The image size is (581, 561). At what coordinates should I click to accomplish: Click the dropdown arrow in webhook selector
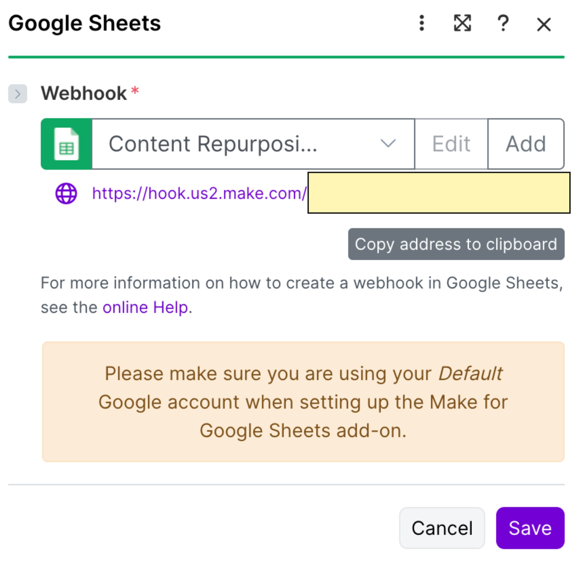(x=388, y=144)
